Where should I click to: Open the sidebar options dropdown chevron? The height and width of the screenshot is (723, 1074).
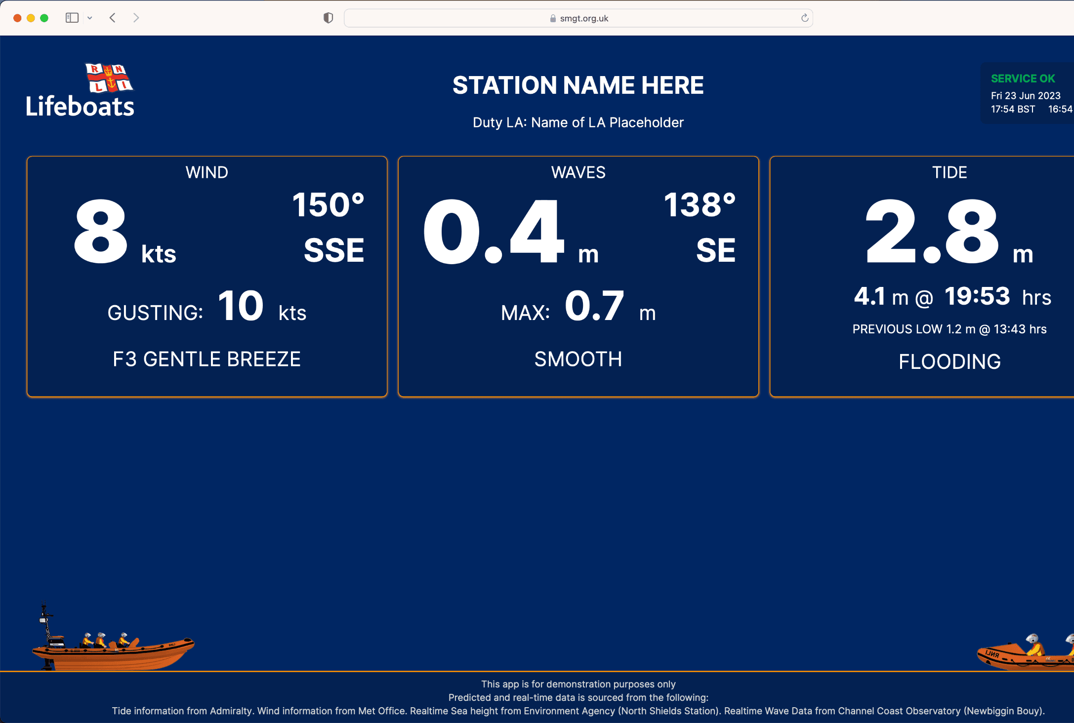coord(90,18)
